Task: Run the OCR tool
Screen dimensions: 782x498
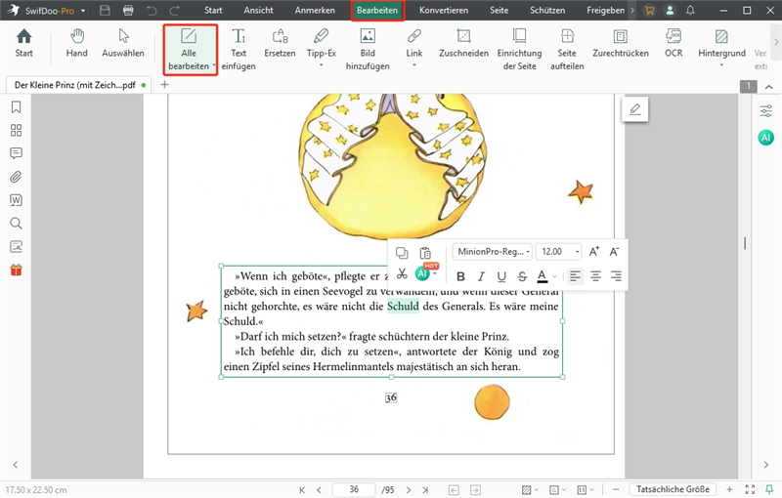Action: [x=673, y=43]
